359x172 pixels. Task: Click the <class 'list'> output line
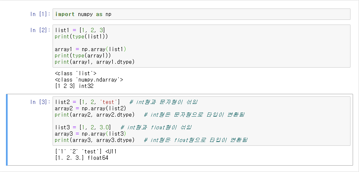tap(76, 74)
